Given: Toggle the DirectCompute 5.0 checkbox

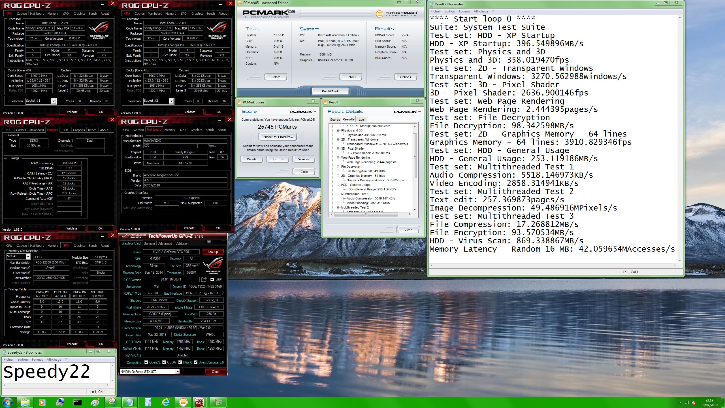Looking at the screenshot, I should pos(195,362).
